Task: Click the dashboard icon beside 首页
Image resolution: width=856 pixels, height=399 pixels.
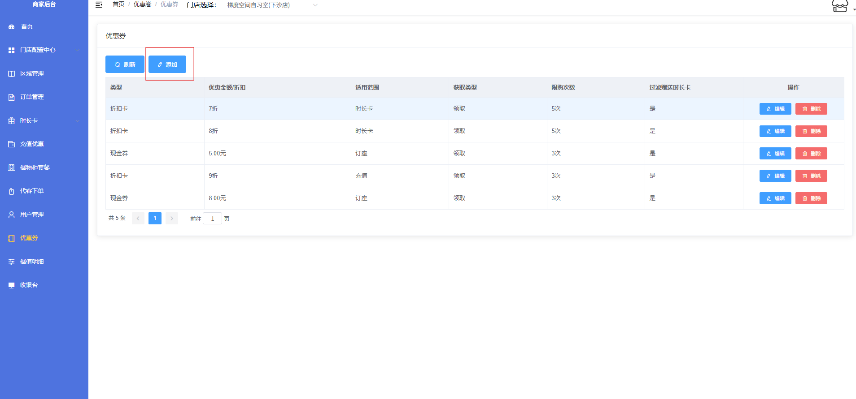Action: click(12, 27)
